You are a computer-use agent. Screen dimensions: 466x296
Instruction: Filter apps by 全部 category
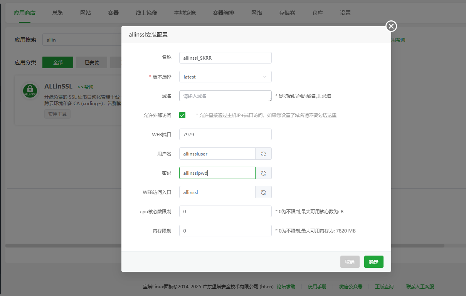coord(58,62)
